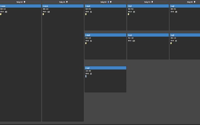This screenshot has width=200, height=125.
Task: Select the Mandag day header text
Action: pos(20,2)
